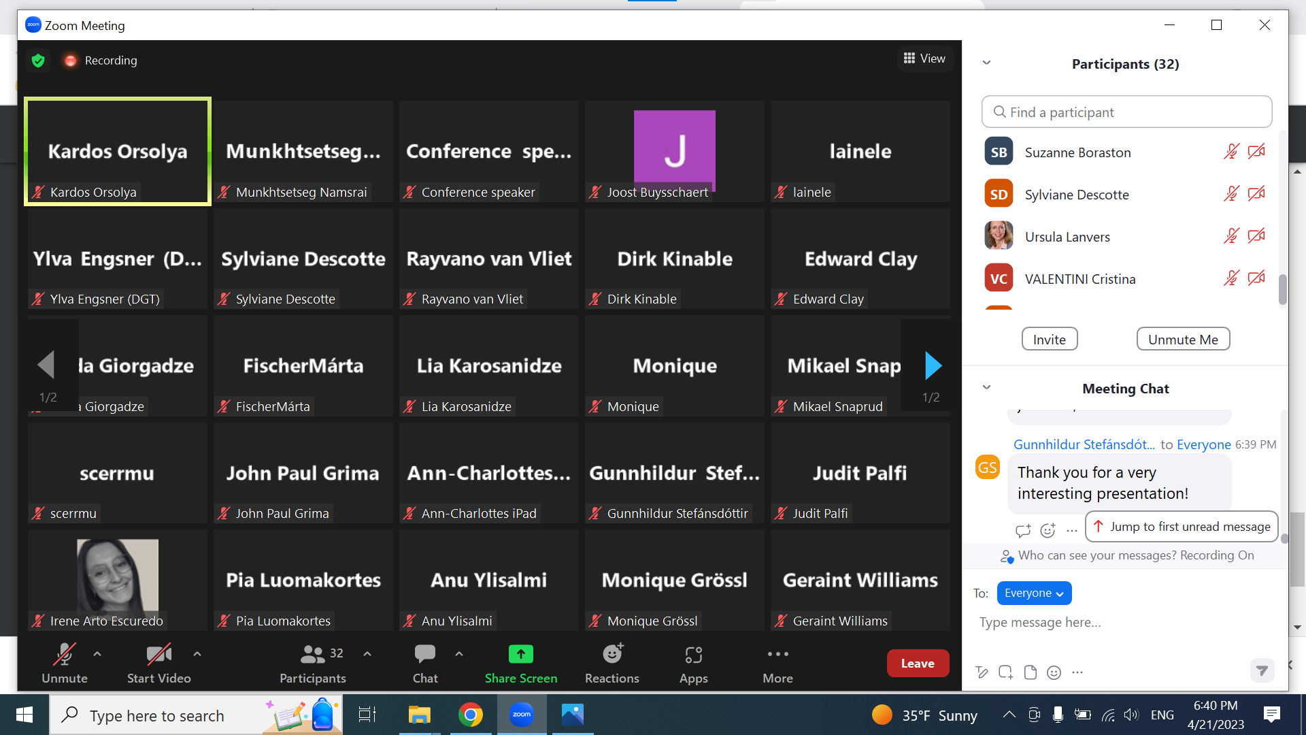Click taskbar Type here to search box

(x=196, y=715)
